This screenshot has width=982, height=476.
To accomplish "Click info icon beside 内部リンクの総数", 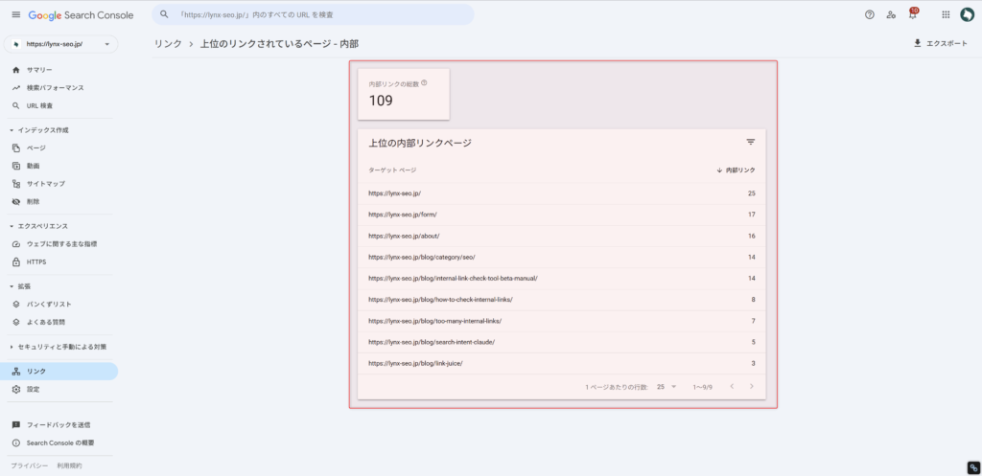I will (424, 83).
